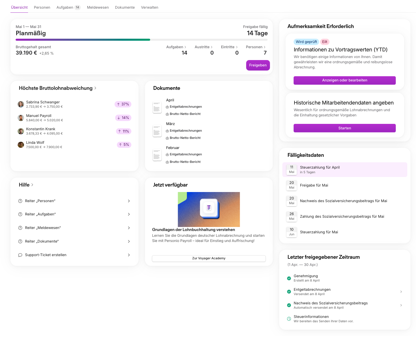Click help icon beside Reiter „Personen“
Image resolution: width=416 pixels, height=339 pixels.
click(20, 201)
